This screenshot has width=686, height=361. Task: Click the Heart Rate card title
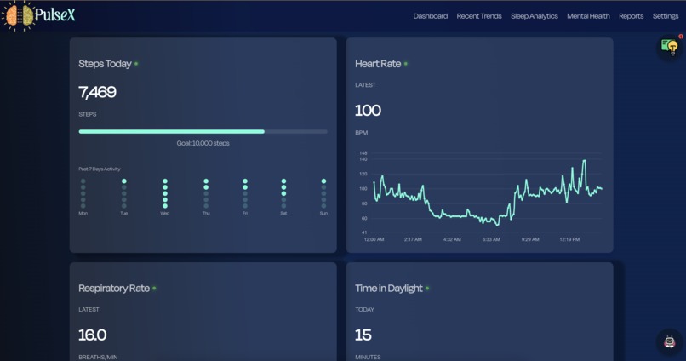(x=378, y=64)
